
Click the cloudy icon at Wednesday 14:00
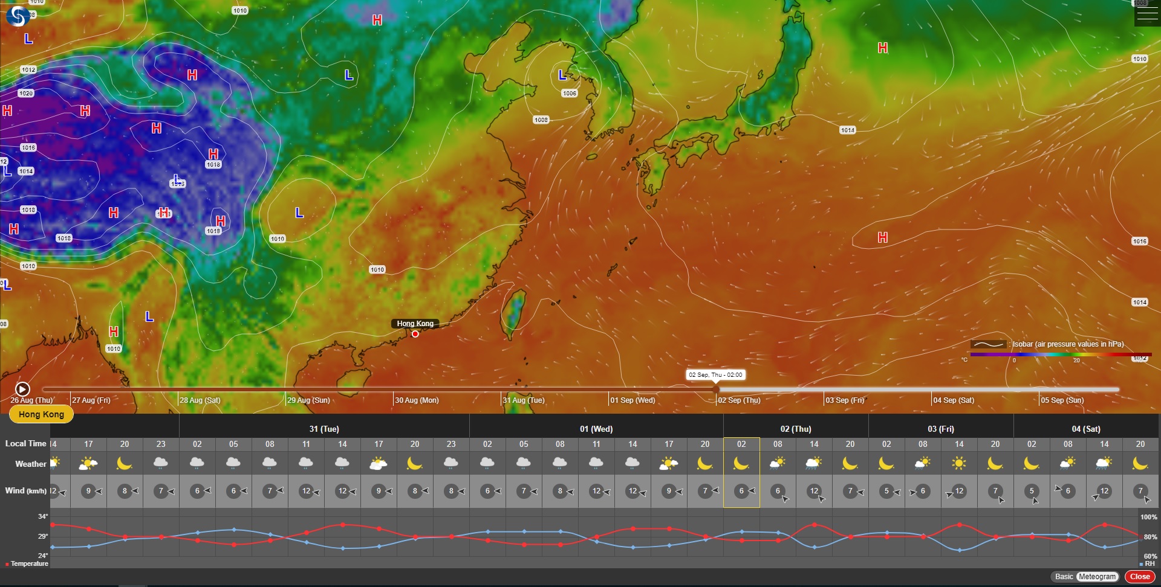[x=633, y=463]
